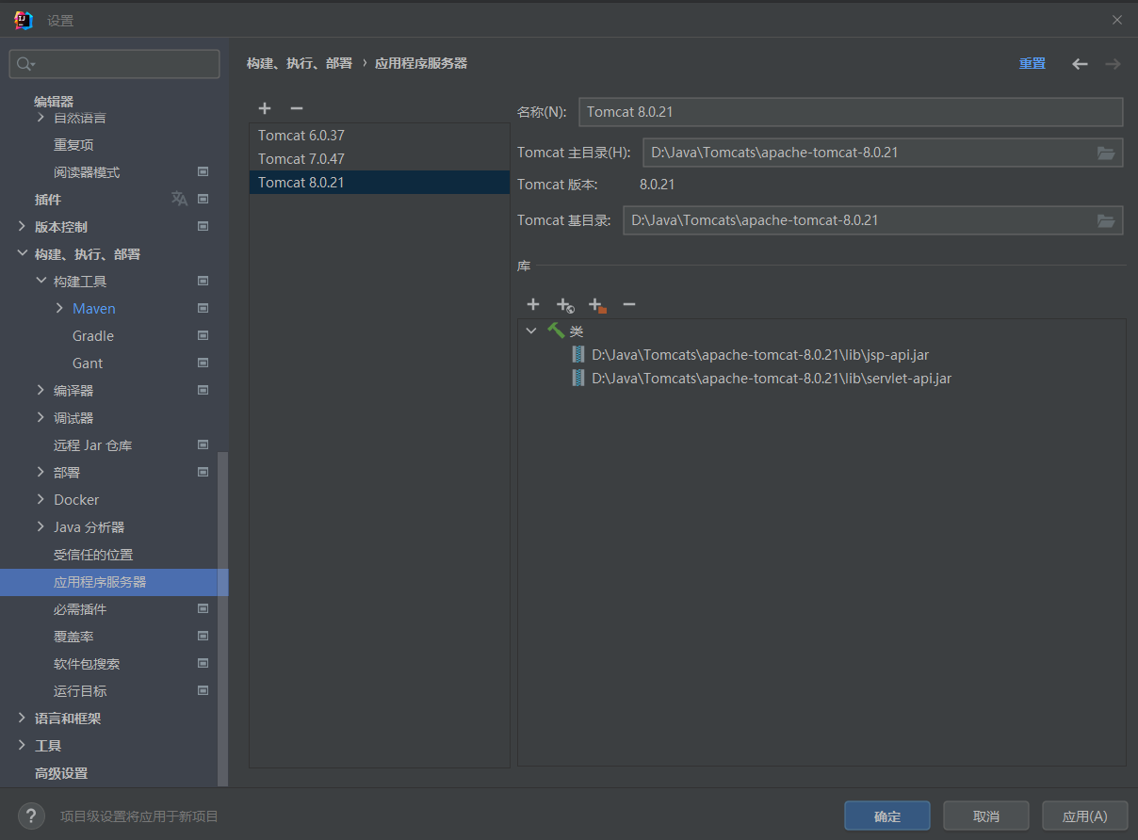The width and height of the screenshot is (1138, 840).
Task: Click project-level icon beside 插件
Action: pos(203,199)
